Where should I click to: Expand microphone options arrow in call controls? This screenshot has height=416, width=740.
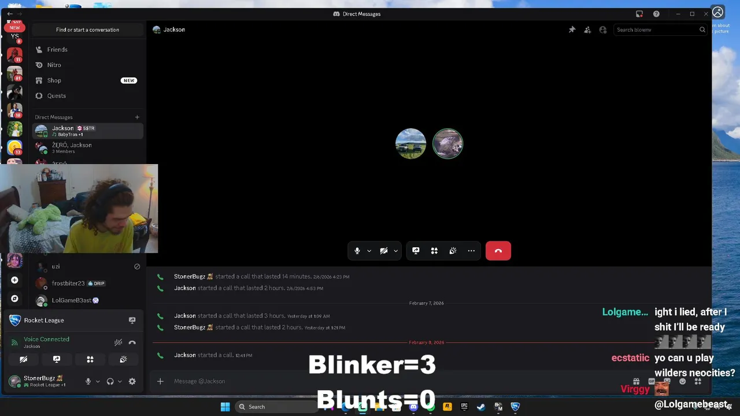(369, 251)
